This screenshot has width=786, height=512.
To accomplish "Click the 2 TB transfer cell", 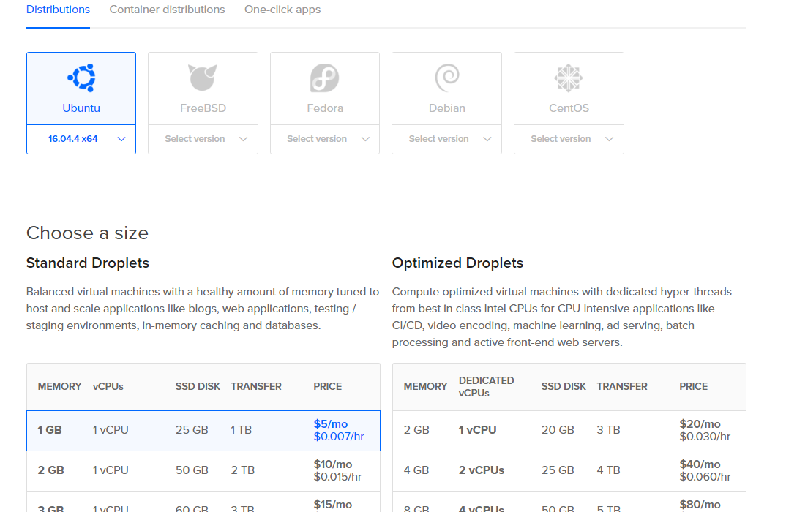I will 243,470.
